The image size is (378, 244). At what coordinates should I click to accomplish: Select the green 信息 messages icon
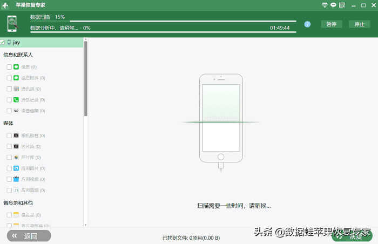[16, 67]
